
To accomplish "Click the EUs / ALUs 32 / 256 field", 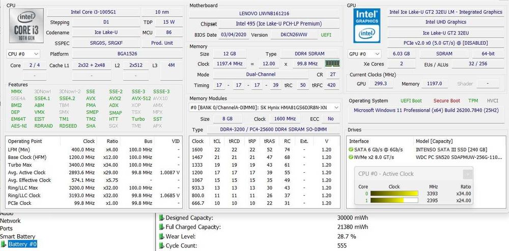I will [478, 64].
